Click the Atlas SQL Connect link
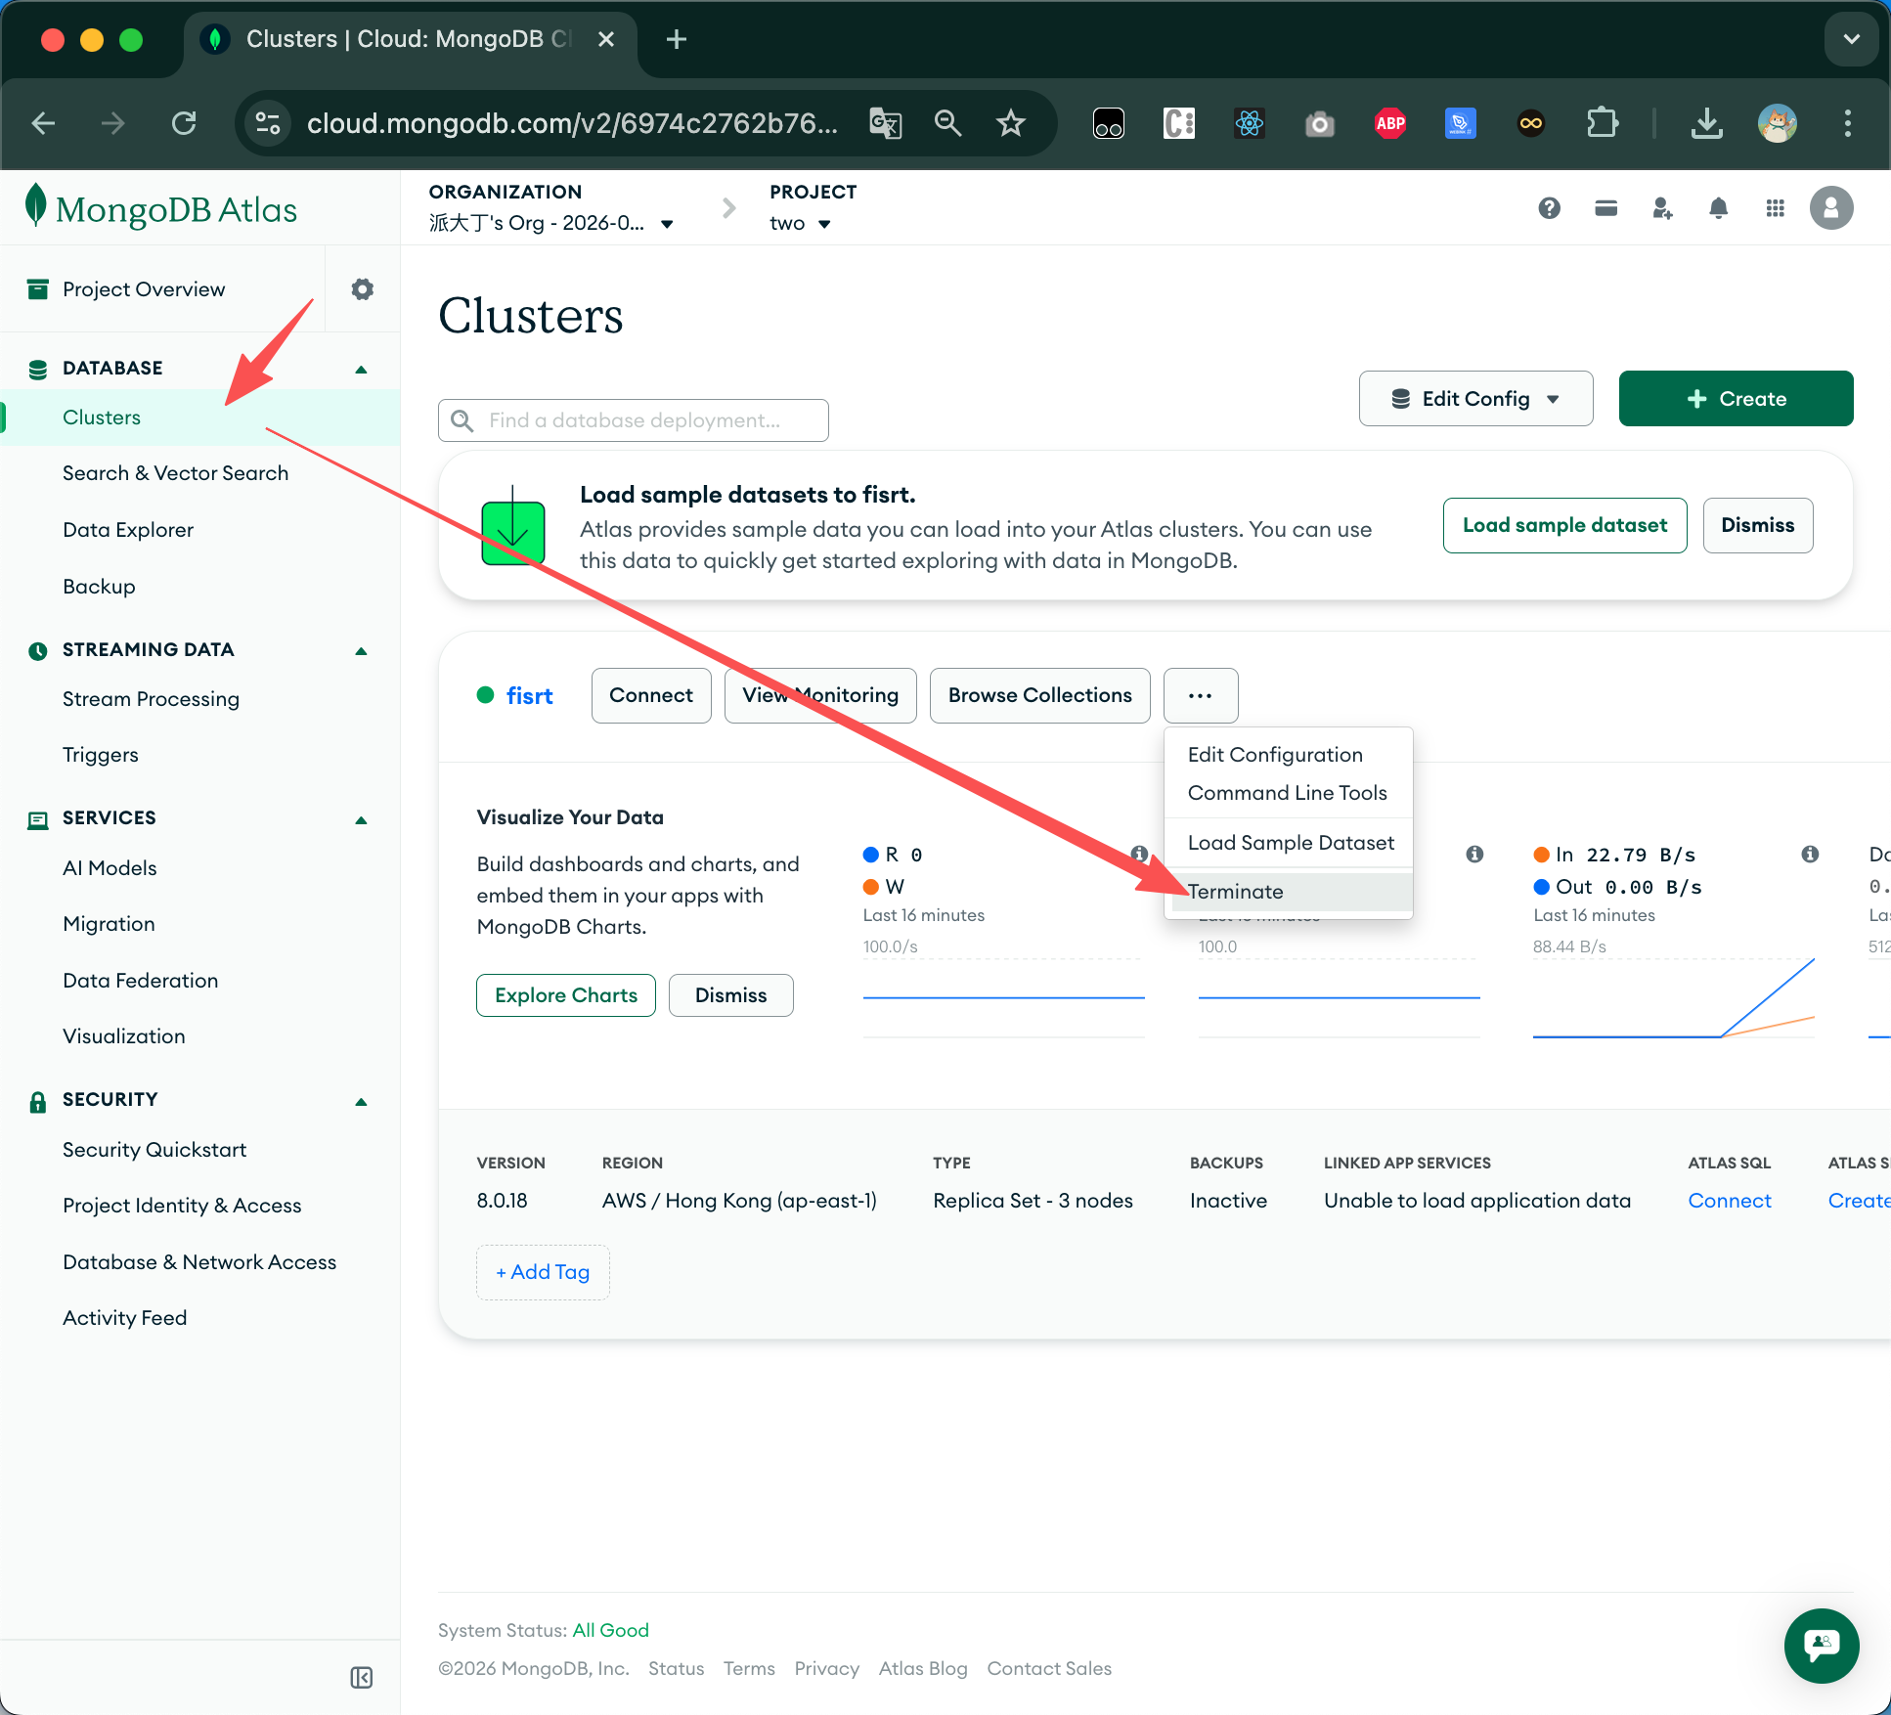 pos(1729,1200)
